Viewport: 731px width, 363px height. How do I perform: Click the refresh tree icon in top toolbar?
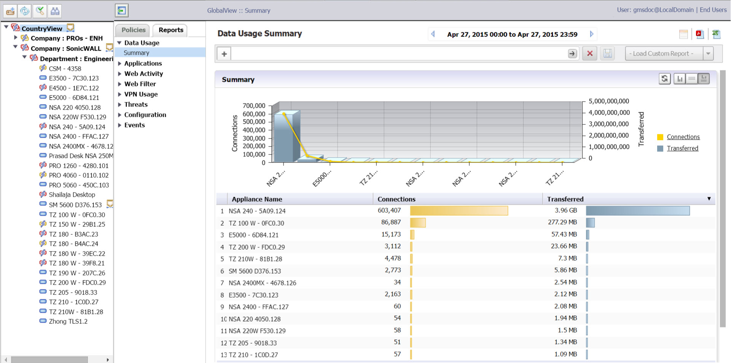click(25, 11)
